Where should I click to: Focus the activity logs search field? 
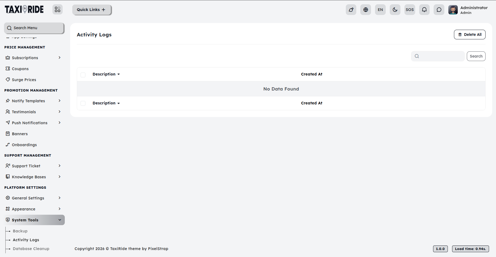point(438,56)
